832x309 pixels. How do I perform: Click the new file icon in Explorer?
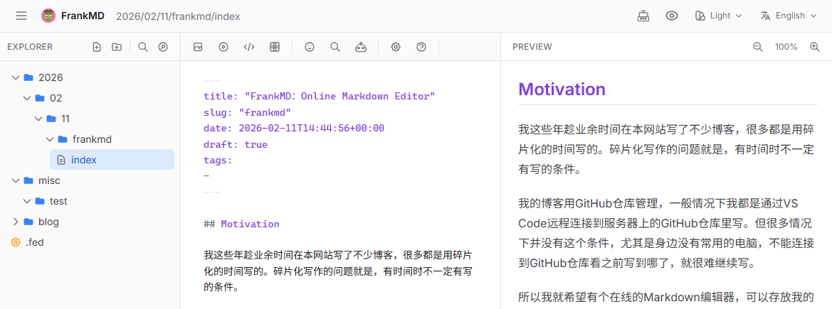point(97,47)
